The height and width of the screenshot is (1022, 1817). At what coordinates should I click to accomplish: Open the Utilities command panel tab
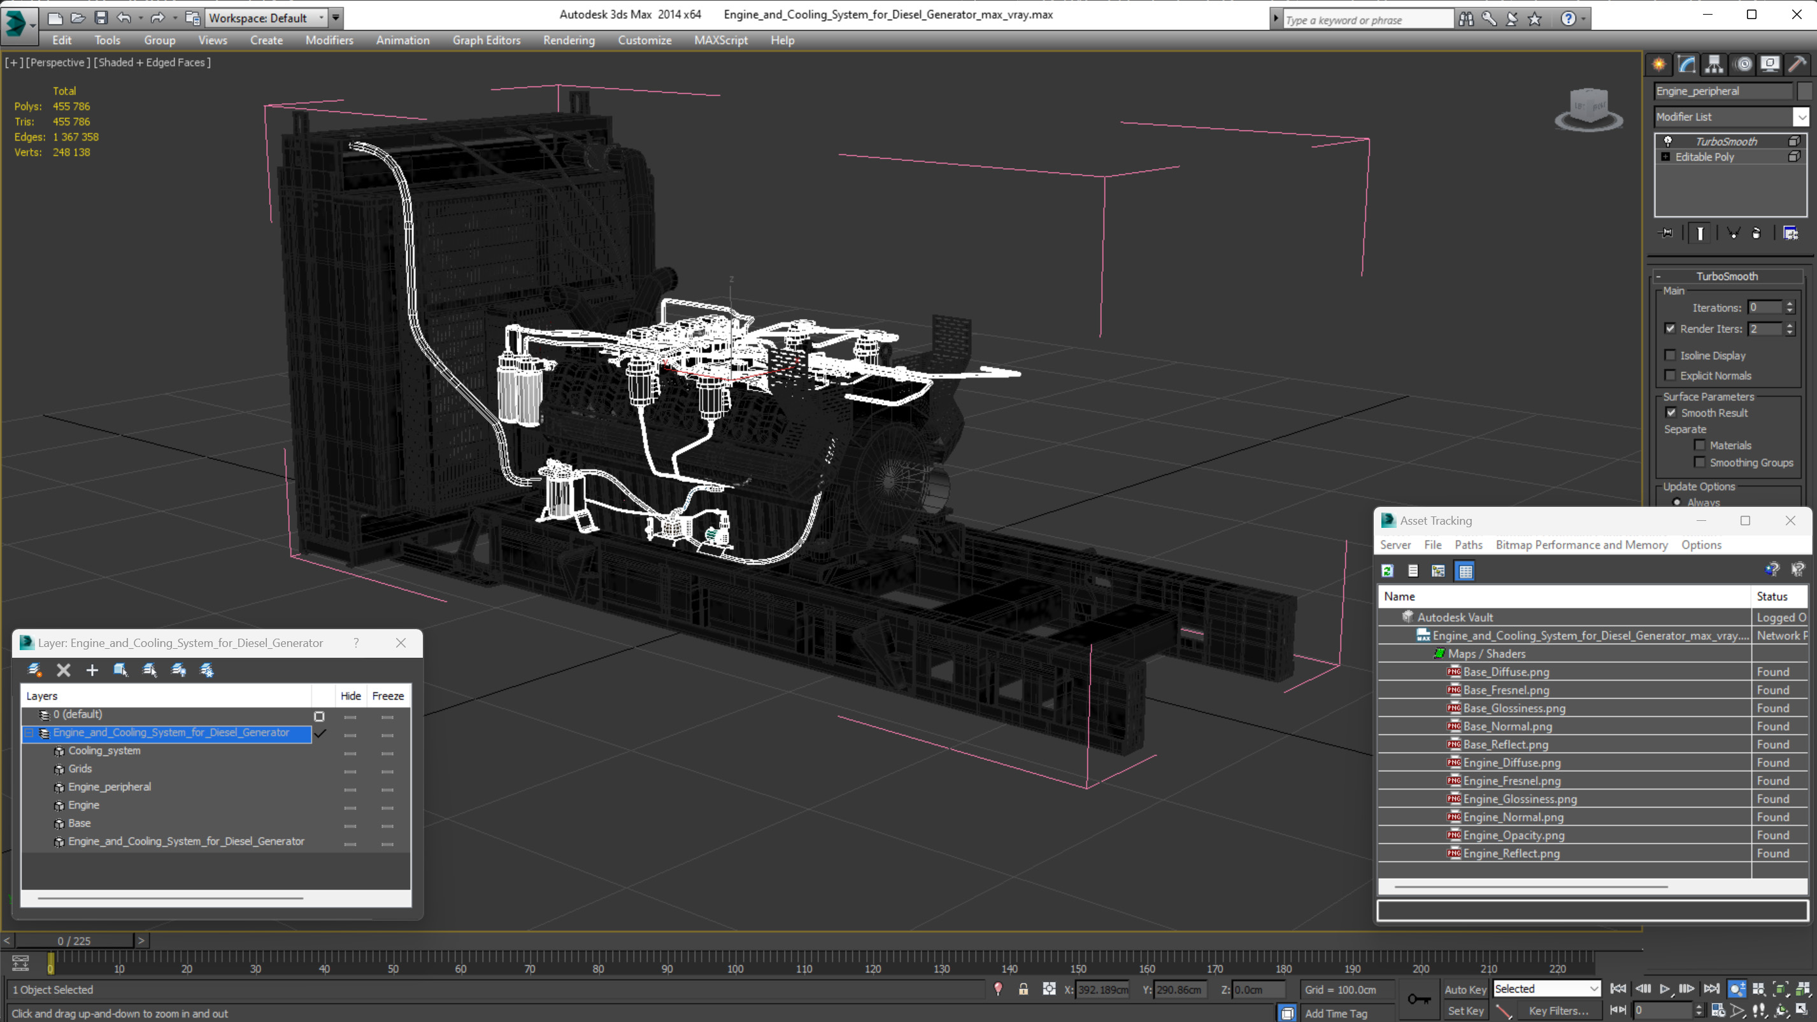[x=1797, y=64]
